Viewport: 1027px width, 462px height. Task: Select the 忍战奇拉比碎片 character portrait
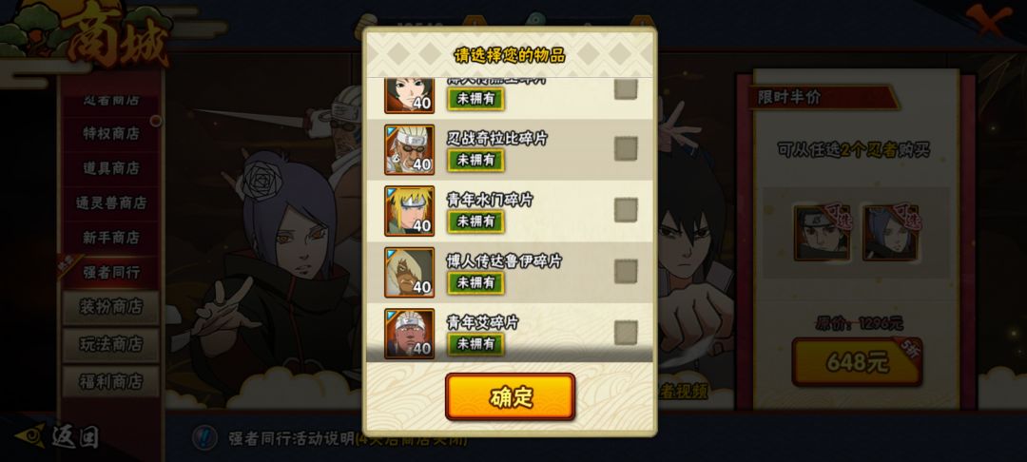409,150
